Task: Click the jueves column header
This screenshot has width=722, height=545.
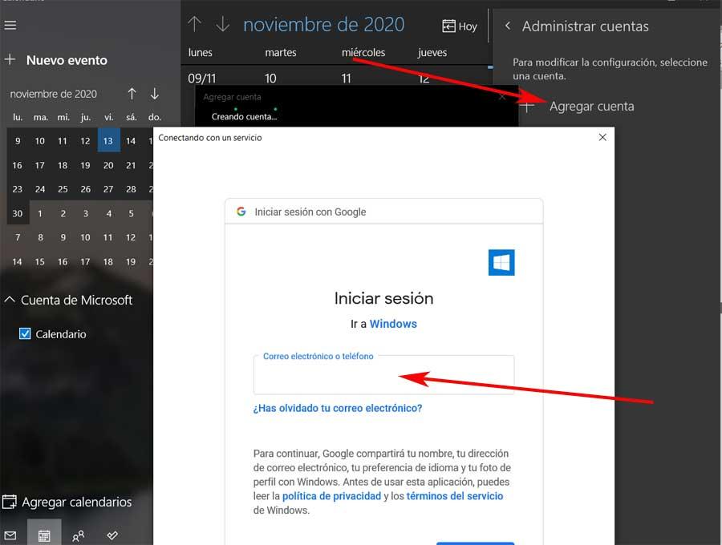Action: pyautogui.click(x=432, y=52)
